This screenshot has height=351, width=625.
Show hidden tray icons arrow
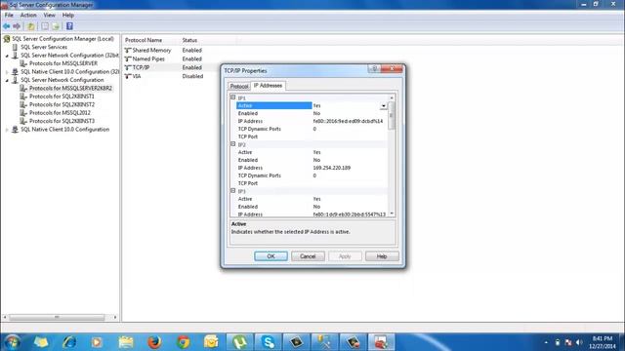[x=546, y=342]
